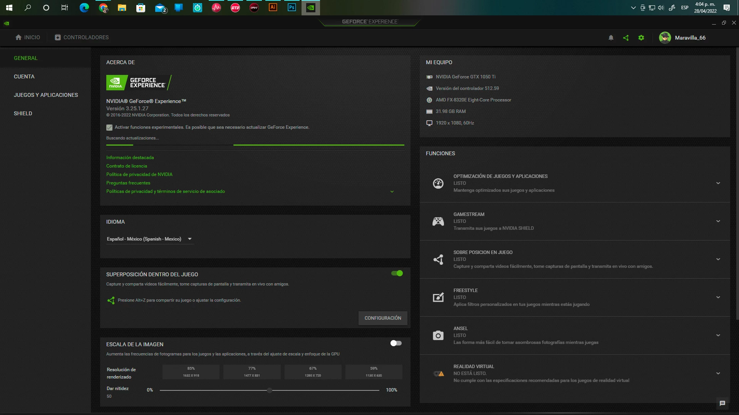Select the 77% render resolution option
This screenshot has width=739, height=415.
coord(252,372)
